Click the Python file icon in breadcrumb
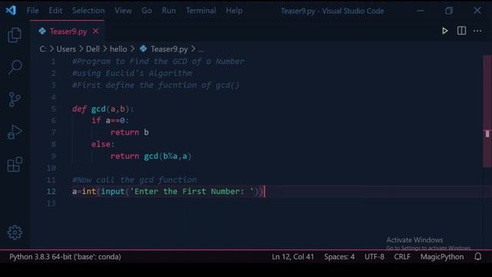This screenshot has height=277, width=492. pyautogui.click(x=143, y=48)
